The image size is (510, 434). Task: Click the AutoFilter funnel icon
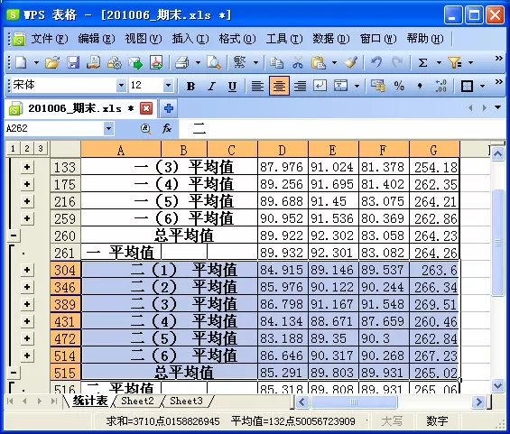point(454,62)
